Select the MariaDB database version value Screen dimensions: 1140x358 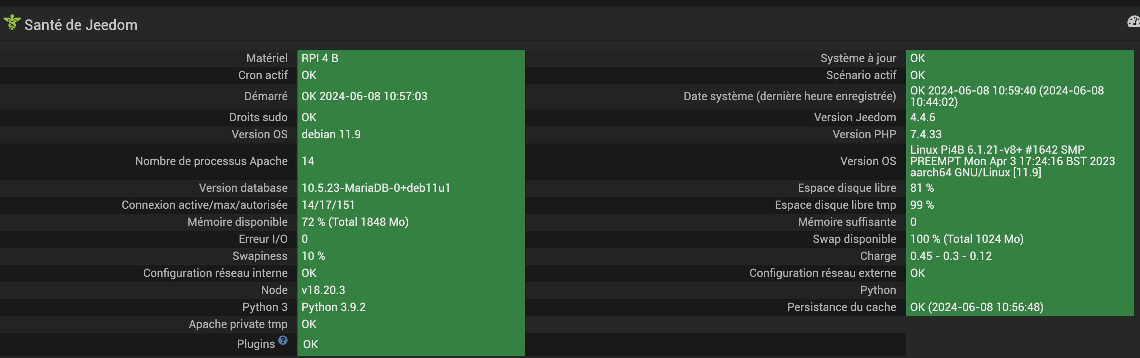[x=375, y=188]
